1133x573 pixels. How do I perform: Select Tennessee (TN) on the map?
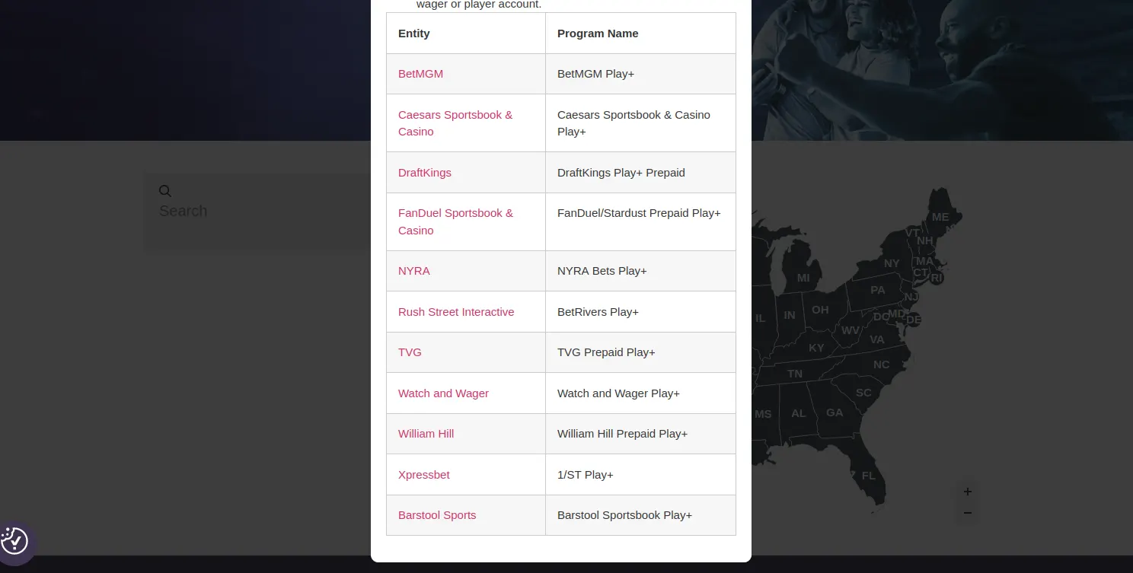pyautogui.click(x=795, y=374)
